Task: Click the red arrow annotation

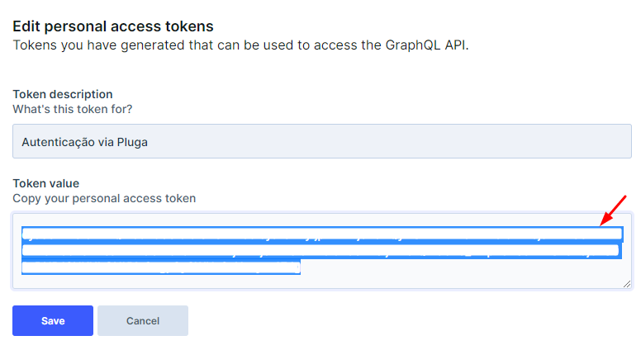Action: (614, 210)
